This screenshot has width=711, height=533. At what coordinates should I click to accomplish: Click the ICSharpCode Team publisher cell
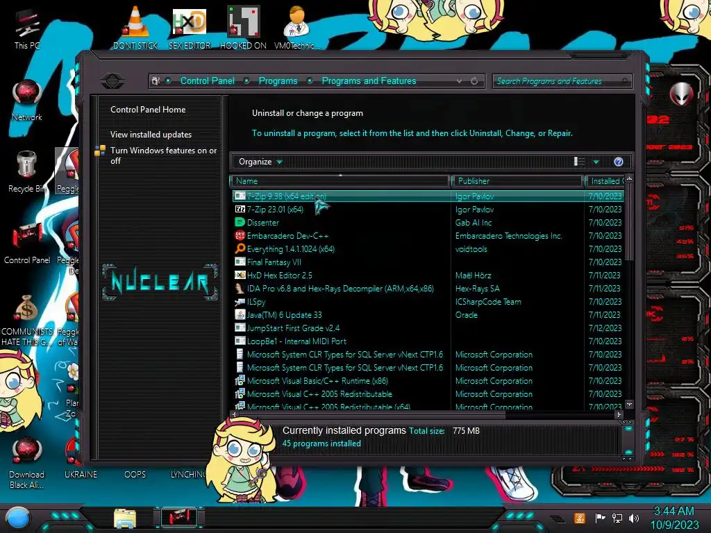click(488, 302)
